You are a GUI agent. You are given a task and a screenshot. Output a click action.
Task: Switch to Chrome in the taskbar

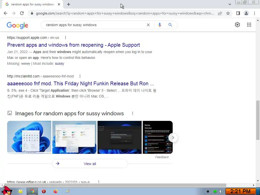pos(32,191)
